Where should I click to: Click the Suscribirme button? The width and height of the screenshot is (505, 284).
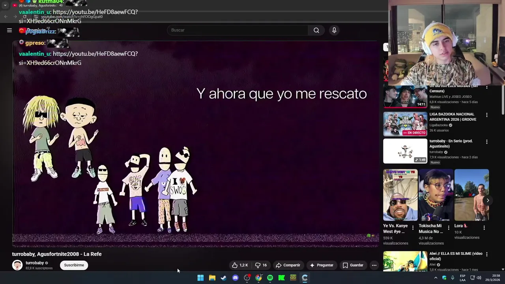[74, 265]
